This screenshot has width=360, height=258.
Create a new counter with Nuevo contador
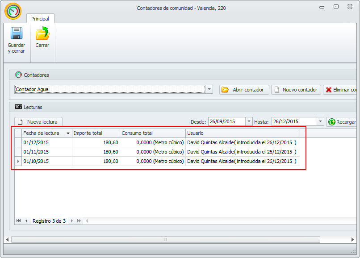(296, 90)
